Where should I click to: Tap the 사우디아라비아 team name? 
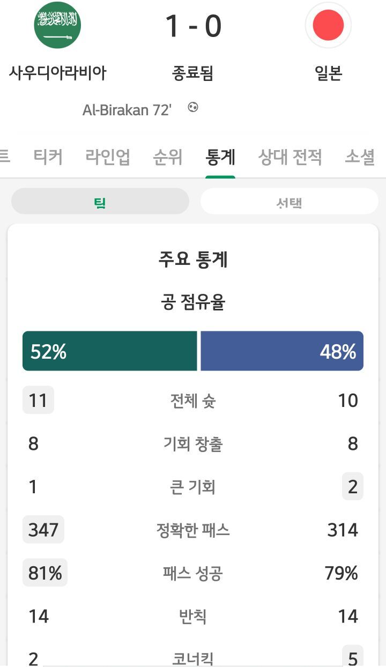[x=57, y=72]
